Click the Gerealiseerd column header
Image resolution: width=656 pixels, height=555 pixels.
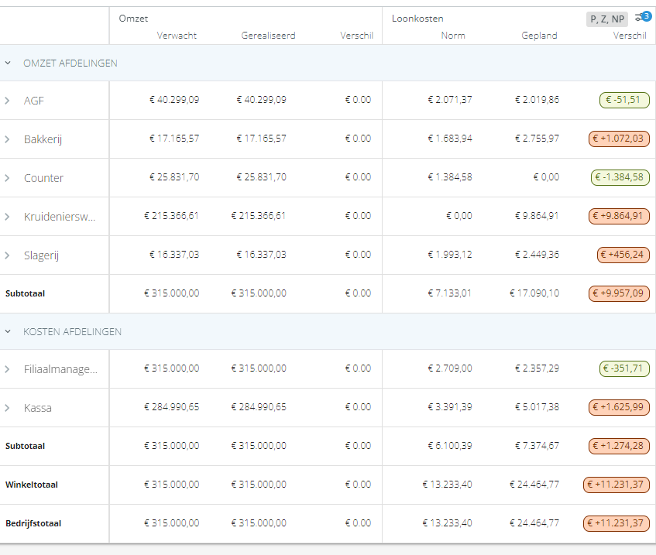pyautogui.click(x=268, y=36)
